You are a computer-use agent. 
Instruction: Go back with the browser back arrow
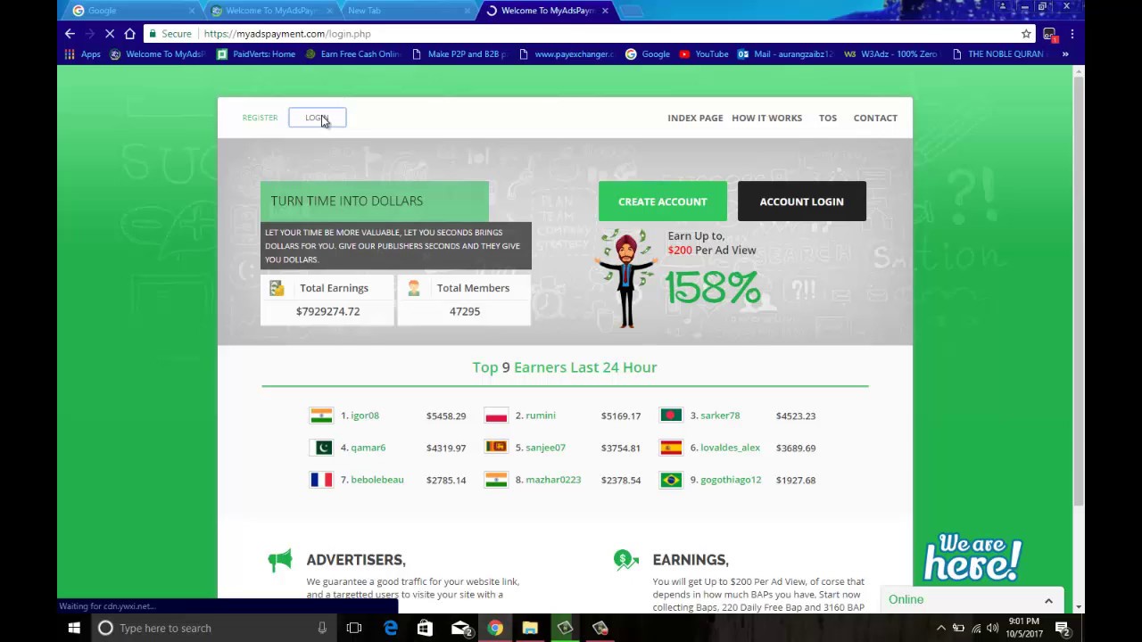(70, 34)
